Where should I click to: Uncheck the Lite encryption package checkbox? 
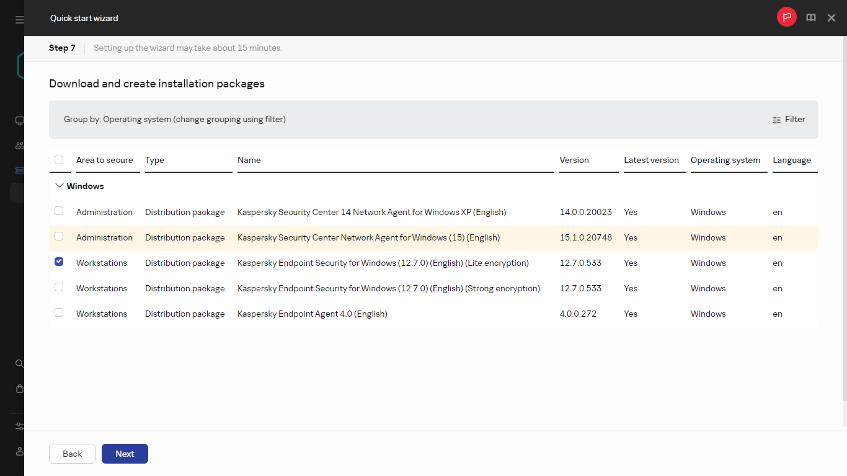pyautogui.click(x=59, y=262)
